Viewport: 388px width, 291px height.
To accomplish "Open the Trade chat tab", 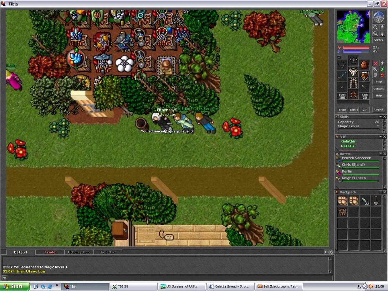I will pyautogui.click(x=50, y=252).
